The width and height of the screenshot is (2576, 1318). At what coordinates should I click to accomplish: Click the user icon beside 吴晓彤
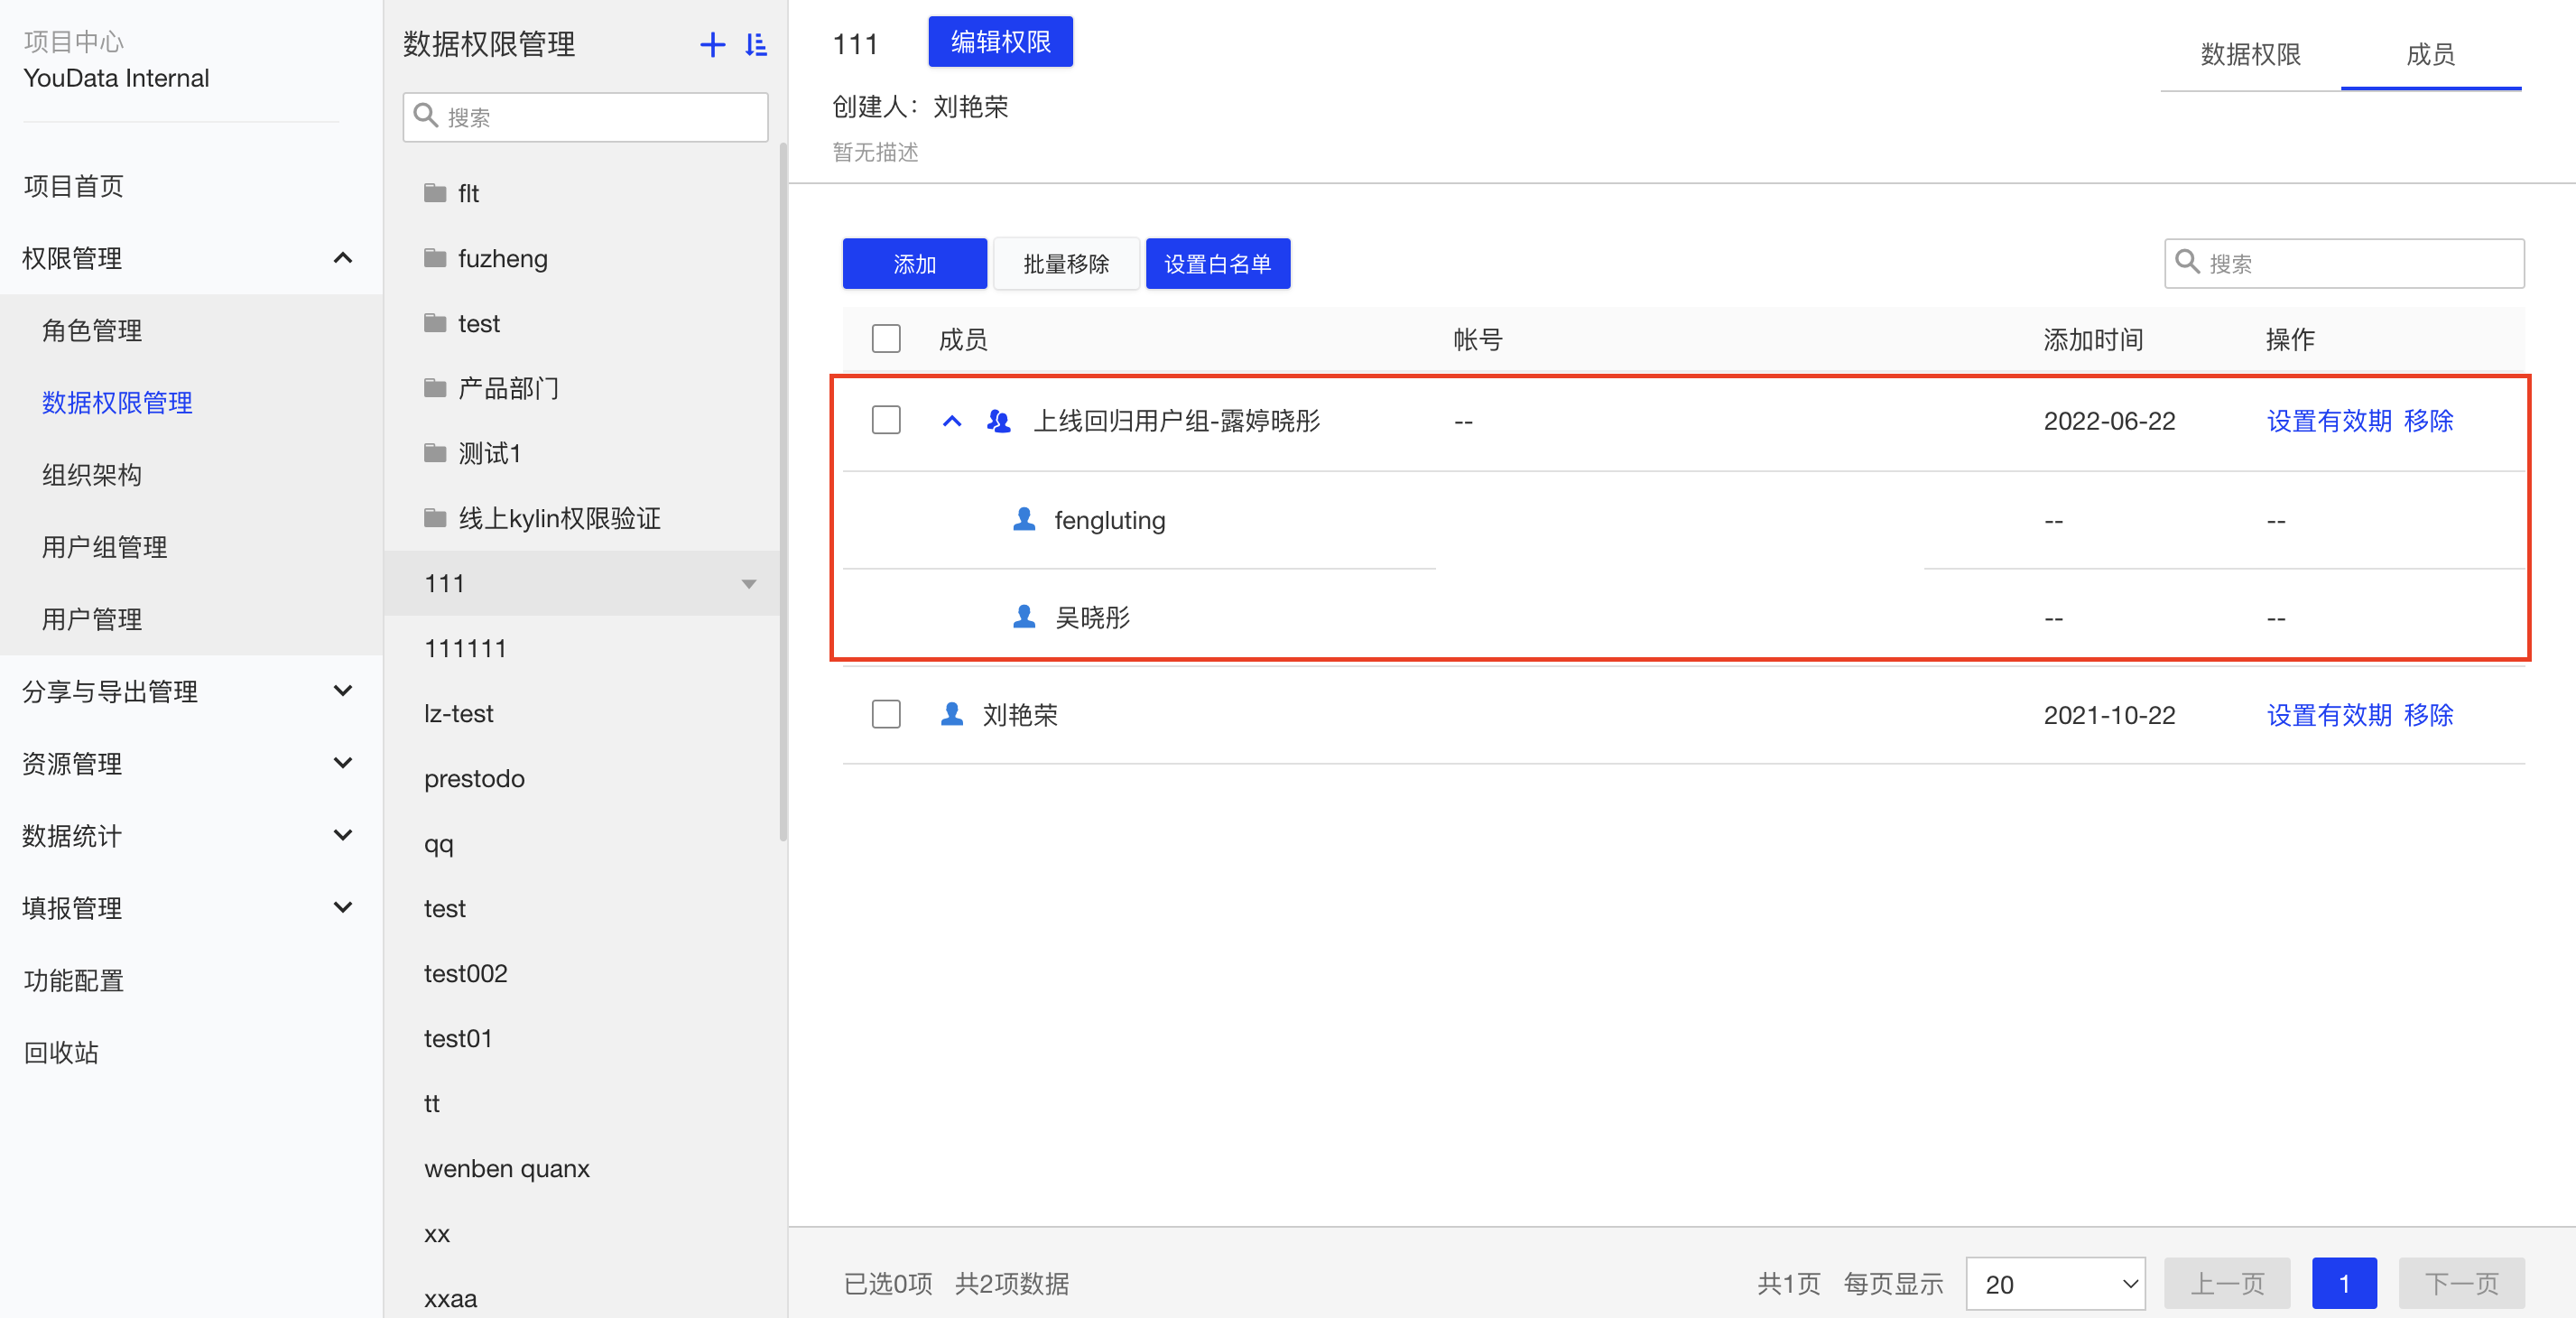tap(1024, 617)
